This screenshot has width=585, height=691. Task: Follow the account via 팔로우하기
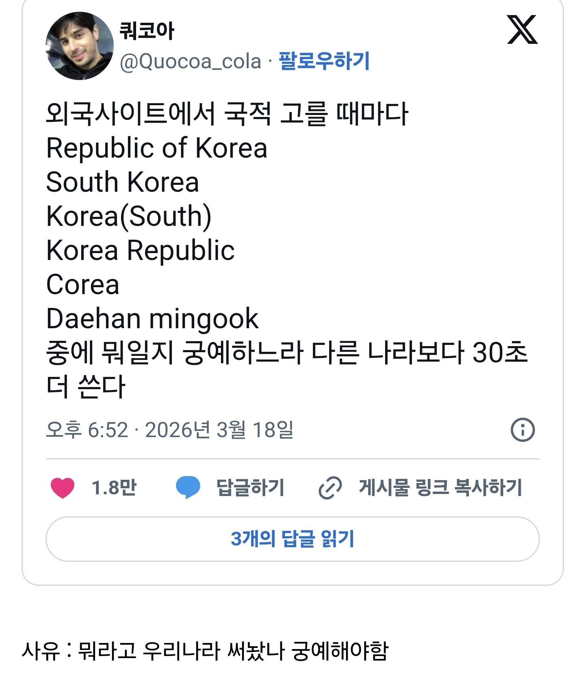[x=324, y=61]
